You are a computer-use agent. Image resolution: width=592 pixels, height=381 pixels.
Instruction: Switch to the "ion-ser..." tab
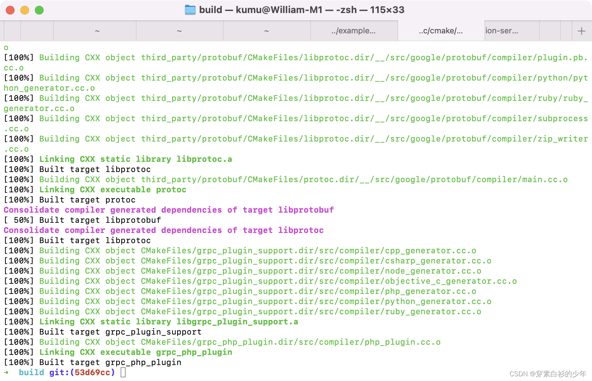pyautogui.click(x=502, y=31)
